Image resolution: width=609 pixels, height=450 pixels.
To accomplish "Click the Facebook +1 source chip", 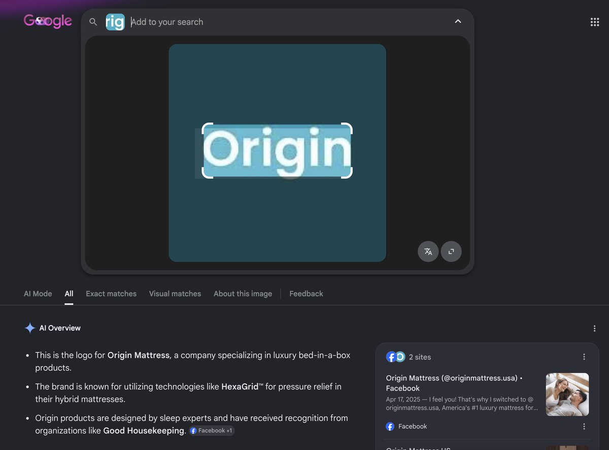I will coord(212,431).
